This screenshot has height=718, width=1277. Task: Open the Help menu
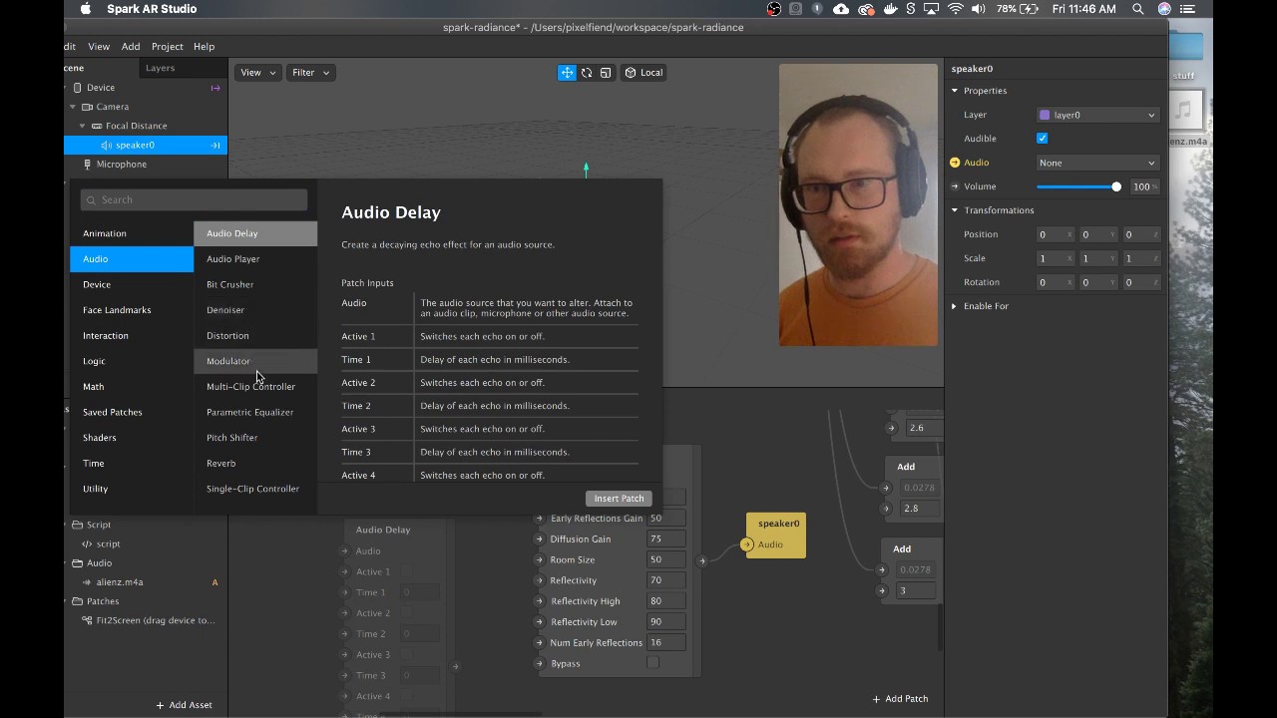204,47
